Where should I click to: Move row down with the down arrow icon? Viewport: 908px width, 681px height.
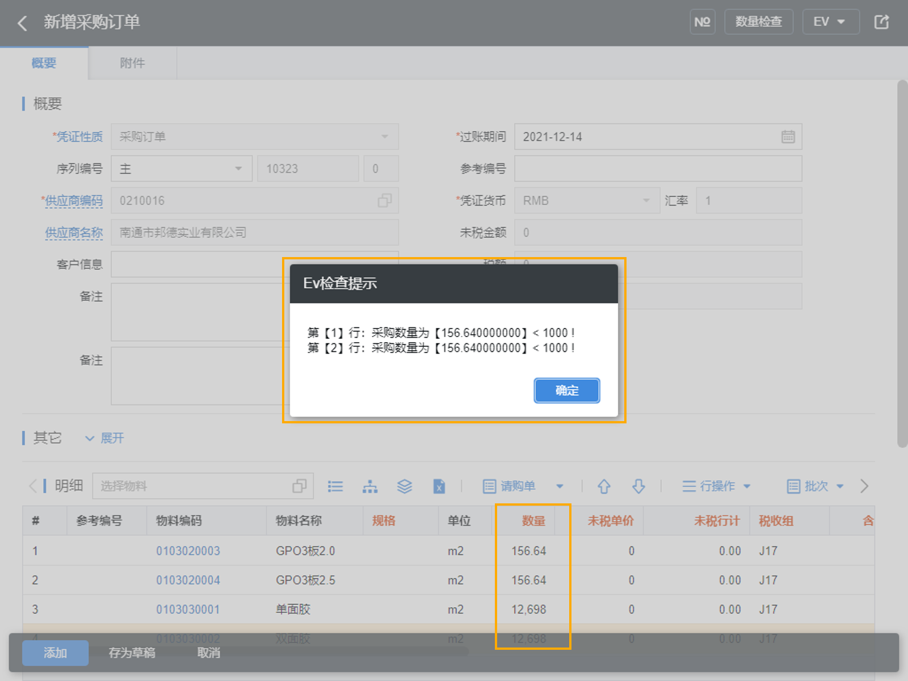(638, 486)
